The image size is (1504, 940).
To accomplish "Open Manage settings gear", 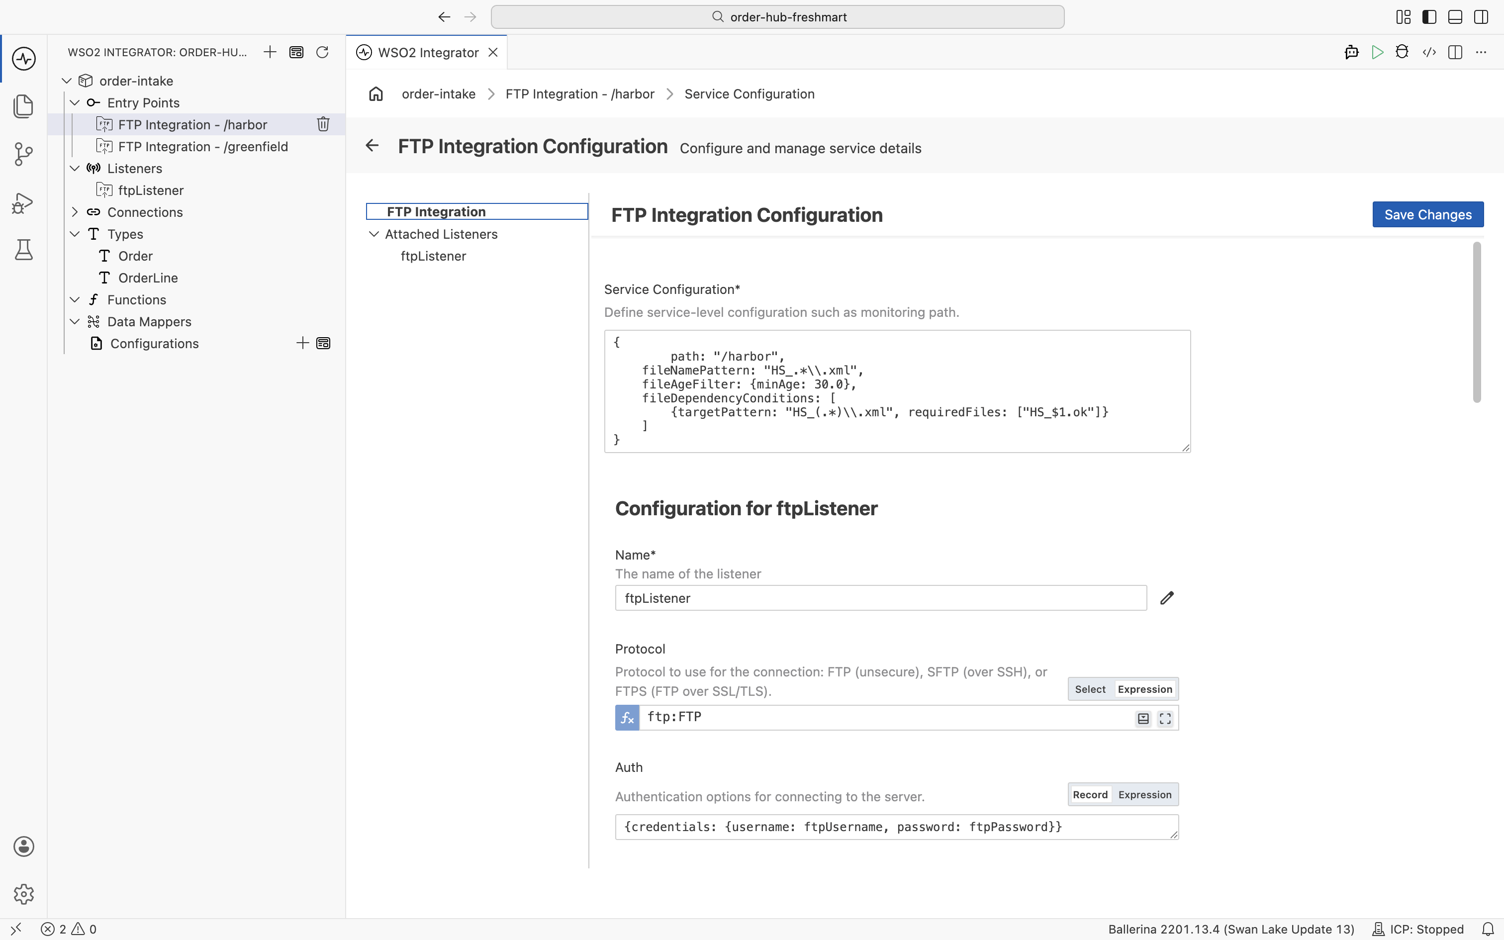I will (23, 894).
